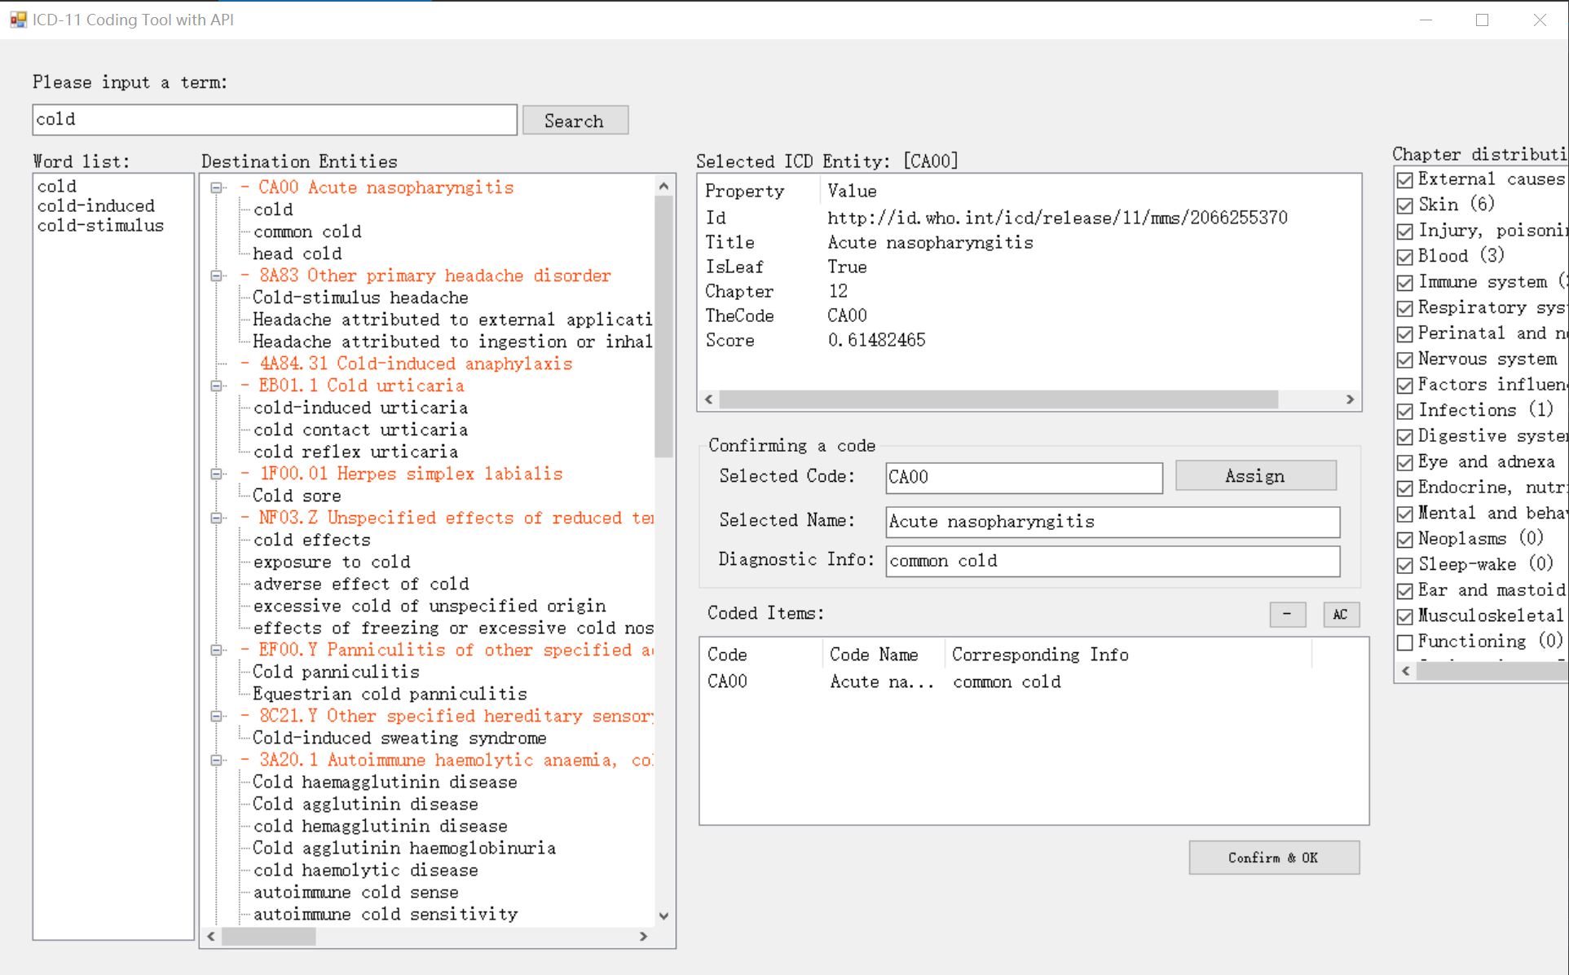Select cold contact urticaria entry

(360, 430)
